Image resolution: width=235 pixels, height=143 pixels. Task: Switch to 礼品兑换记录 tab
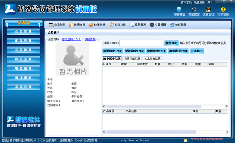(x=152, y=59)
